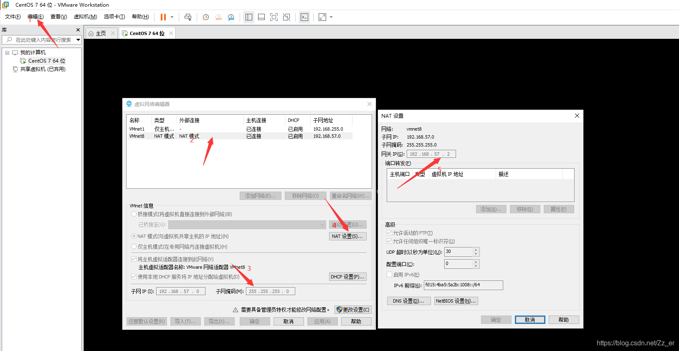This screenshot has width=679, height=351.
Task: Toggle the thumbnail bar toolbar icon
Action: [261, 17]
